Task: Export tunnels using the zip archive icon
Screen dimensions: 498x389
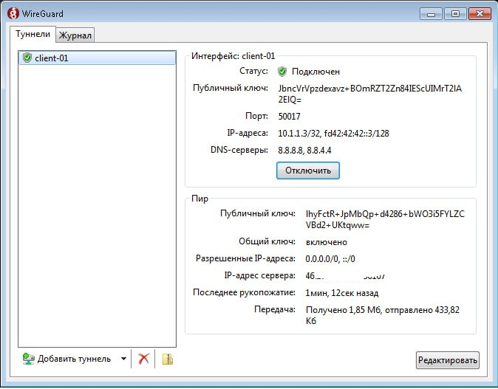Action: pyautogui.click(x=168, y=359)
